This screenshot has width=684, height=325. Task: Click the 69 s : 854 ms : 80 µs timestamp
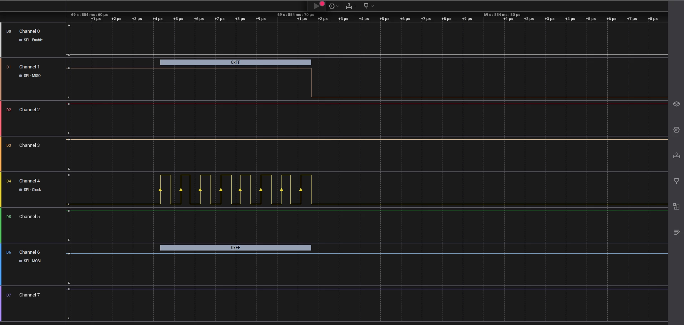(x=502, y=15)
